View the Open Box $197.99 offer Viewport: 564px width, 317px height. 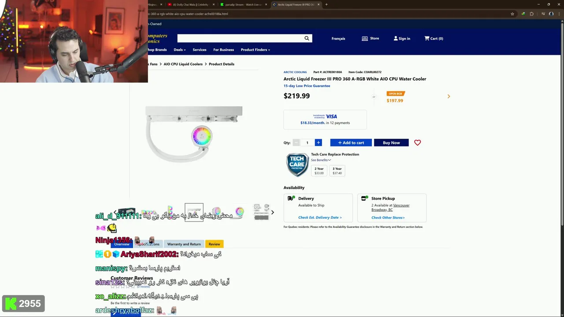[395, 97]
